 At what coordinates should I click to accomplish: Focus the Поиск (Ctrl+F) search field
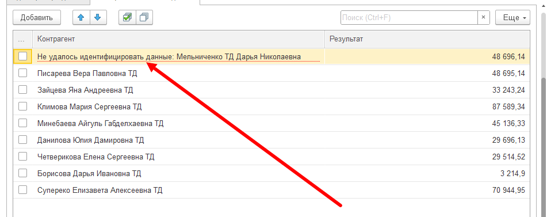click(x=409, y=17)
